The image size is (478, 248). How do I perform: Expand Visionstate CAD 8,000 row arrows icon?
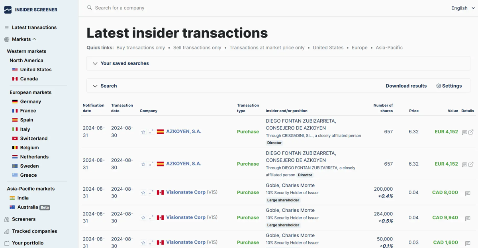point(151,193)
